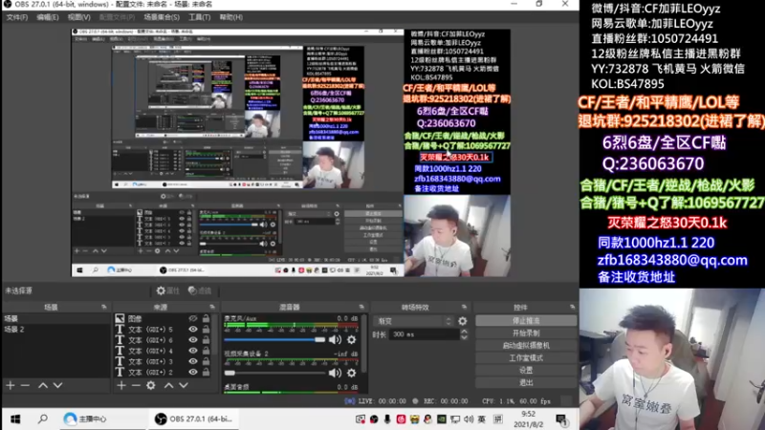Open transition properties gear icon
The height and width of the screenshot is (430, 765).
(x=463, y=321)
